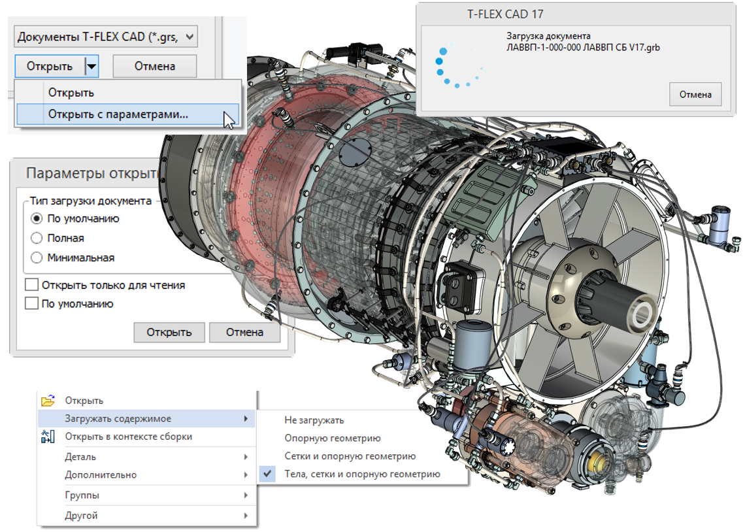
Task: Click the icon next to Открыть в контексте сборки
Action: pyautogui.click(x=48, y=437)
